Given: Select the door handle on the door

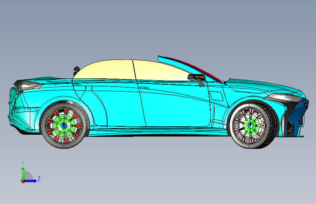Looking at the screenshot, I should (144, 88).
